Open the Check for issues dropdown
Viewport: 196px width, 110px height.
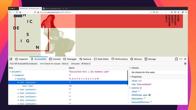(x=65, y=64)
